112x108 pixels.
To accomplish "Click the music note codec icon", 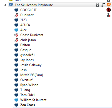I will click(x=103, y=5).
